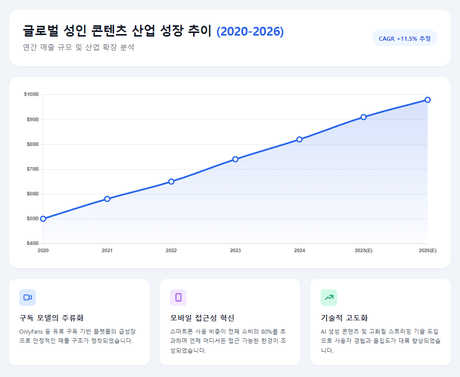Screen dimensions: 460x377
Task: Open the 구독 모델의 주류화 card heading
Action: tap(52, 318)
